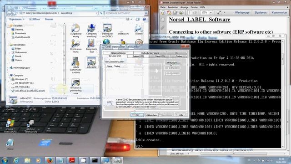The height and width of the screenshot is (164, 291).
Task: Open the Dienste icon in Explorer
Action: [139, 30]
